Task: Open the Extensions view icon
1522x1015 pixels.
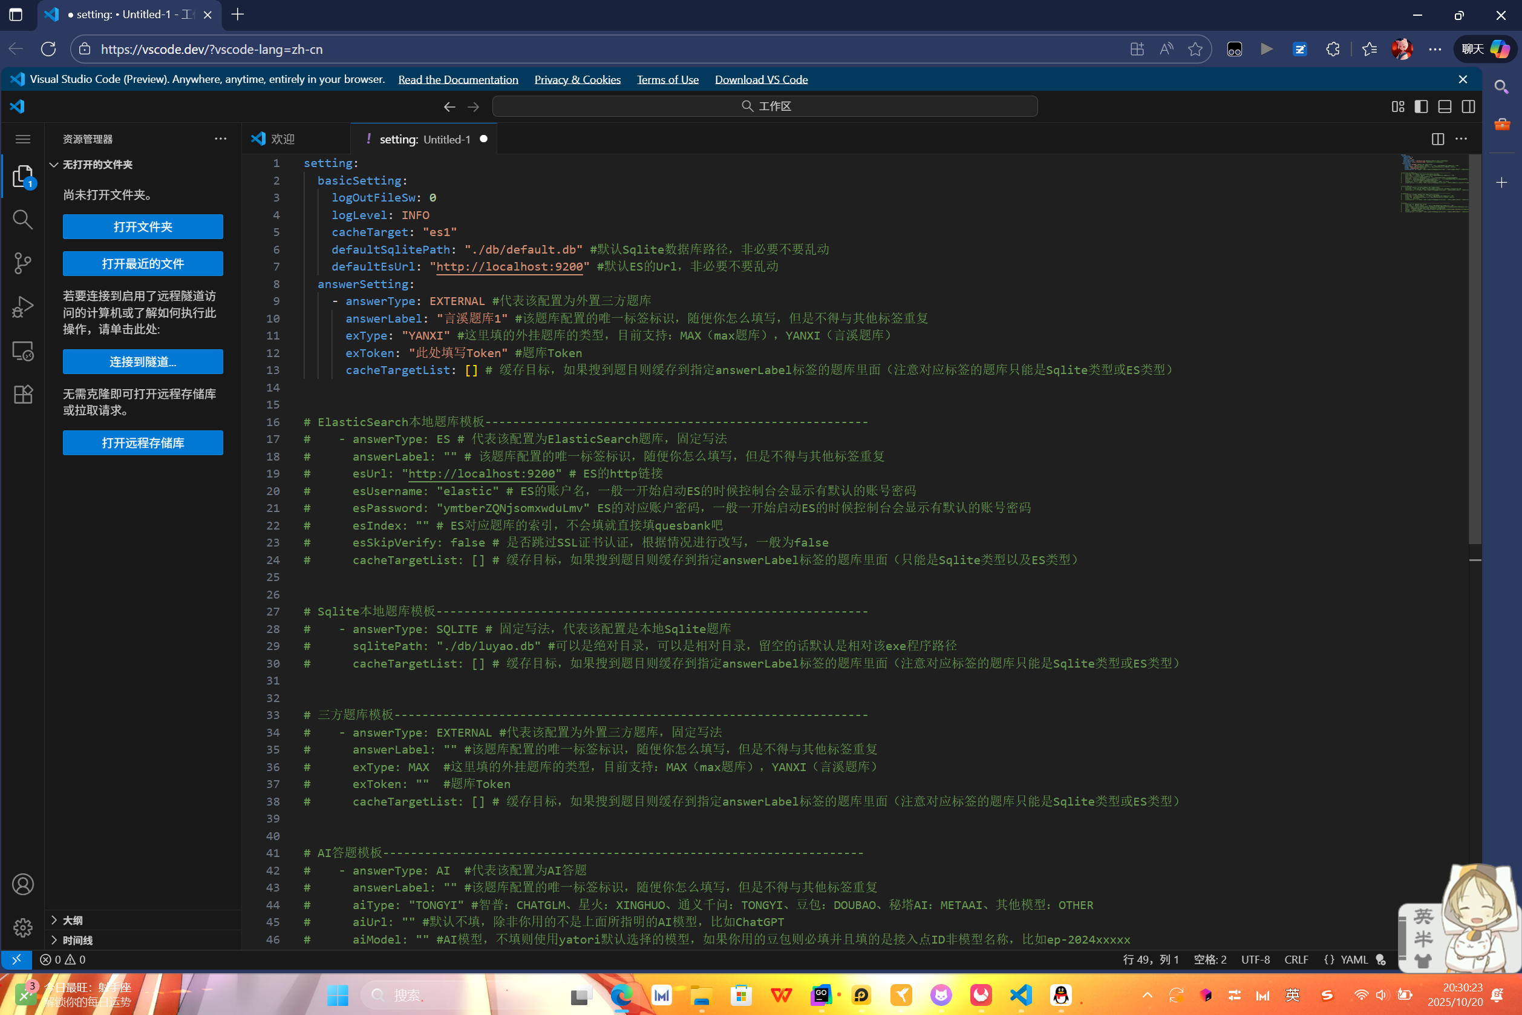Action: [x=22, y=394]
